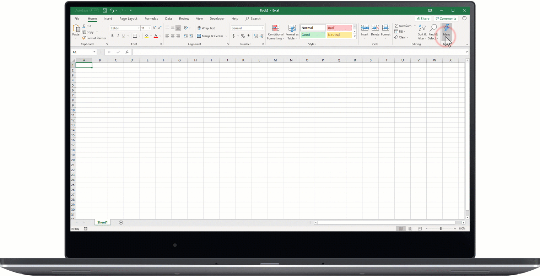The width and height of the screenshot is (540, 276).
Task: Click the Middle Align icon
Action: [173, 28]
